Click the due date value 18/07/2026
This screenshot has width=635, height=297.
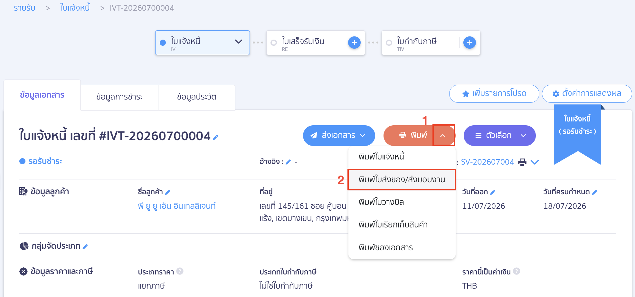(x=565, y=206)
